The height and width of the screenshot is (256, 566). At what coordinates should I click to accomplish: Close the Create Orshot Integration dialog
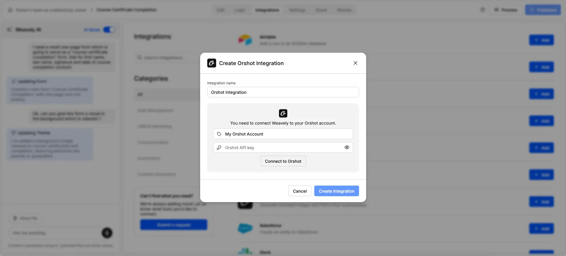tap(355, 63)
